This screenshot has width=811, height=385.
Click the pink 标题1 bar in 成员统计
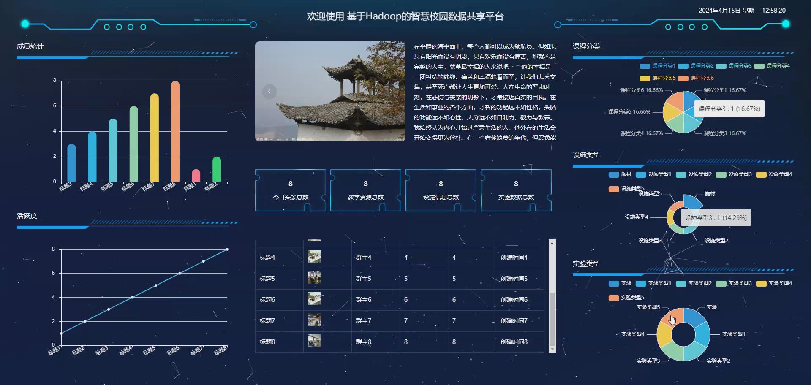(x=196, y=176)
